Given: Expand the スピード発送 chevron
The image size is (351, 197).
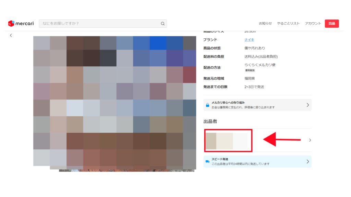Looking at the screenshot, I should [307, 161].
